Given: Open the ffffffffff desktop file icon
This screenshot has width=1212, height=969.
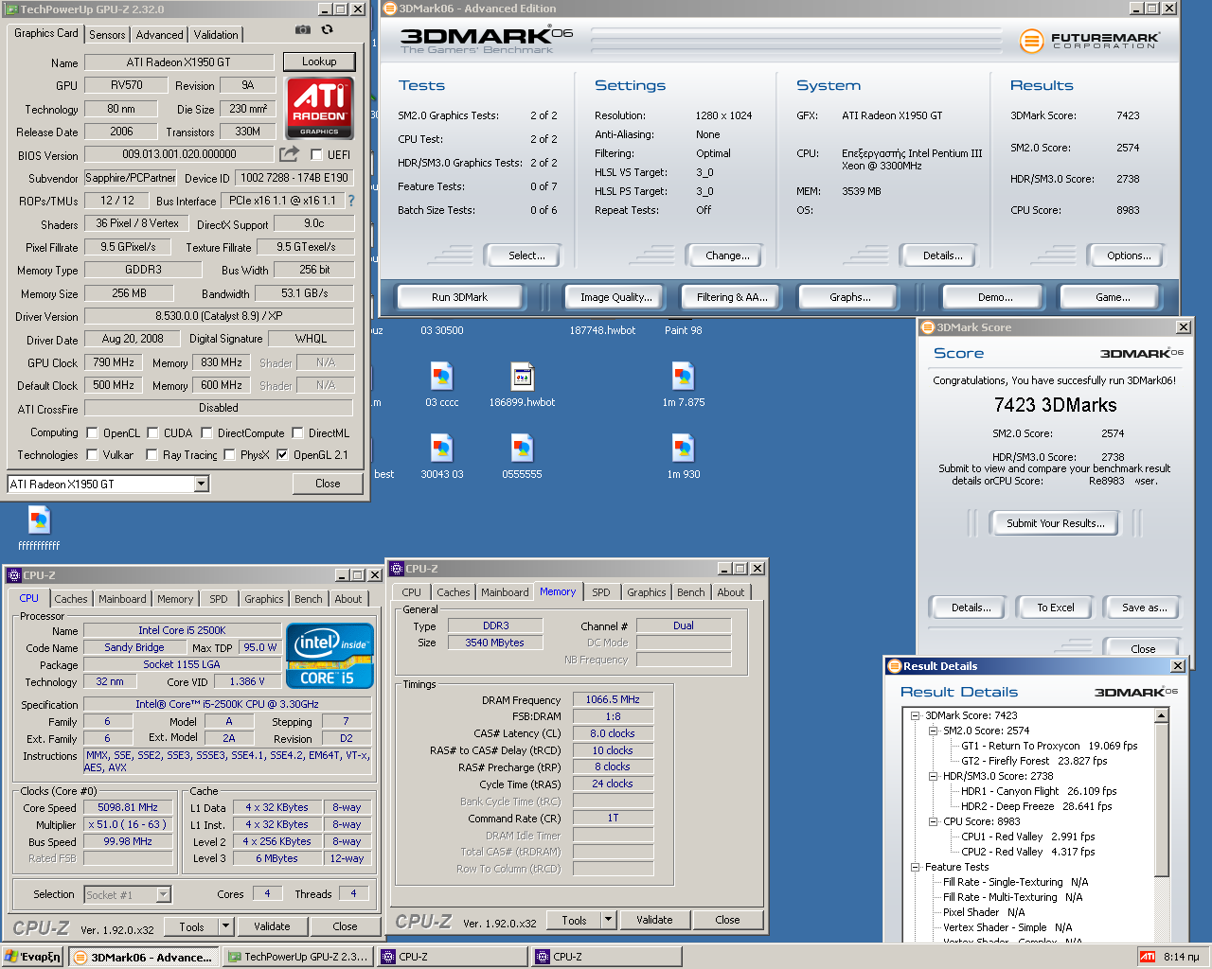Looking at the screenshot, I should (x=39, y=520).
